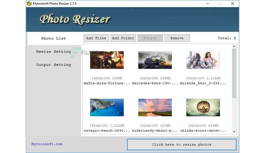
Task: Click the Add Folder button
Action: coord(123,38)
